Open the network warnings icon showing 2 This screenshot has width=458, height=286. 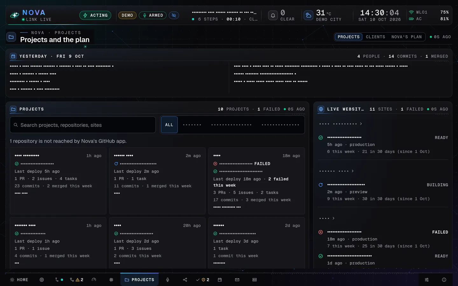[77, 280]
